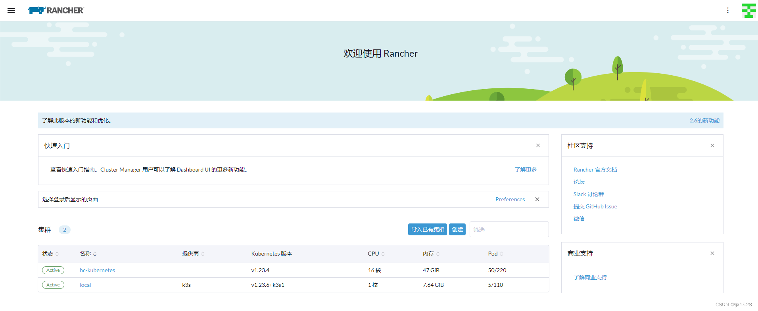Click the 5/110 Pod cell

point(495,285)
